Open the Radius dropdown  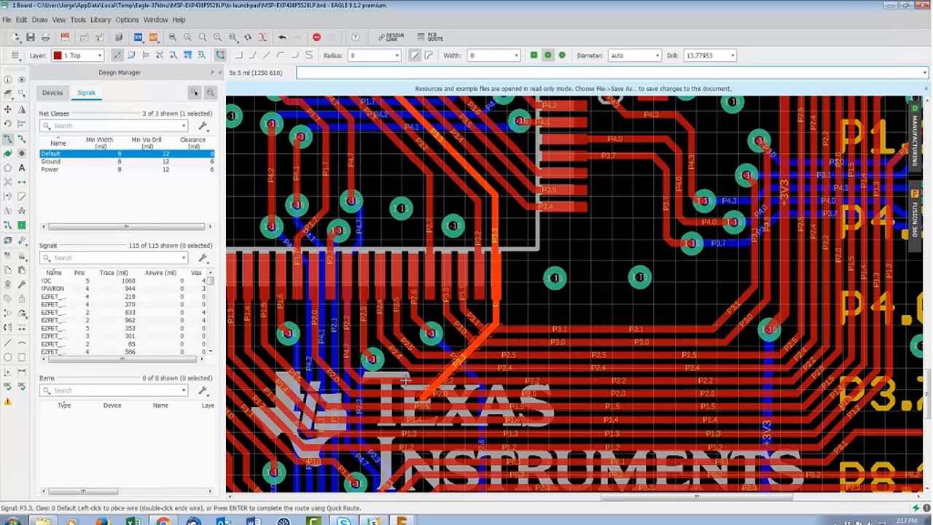click(x=375, y=55)
